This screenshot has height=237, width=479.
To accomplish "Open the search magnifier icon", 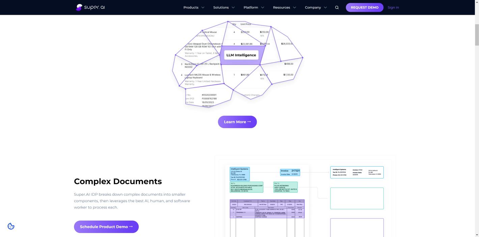I will point(337,7).
